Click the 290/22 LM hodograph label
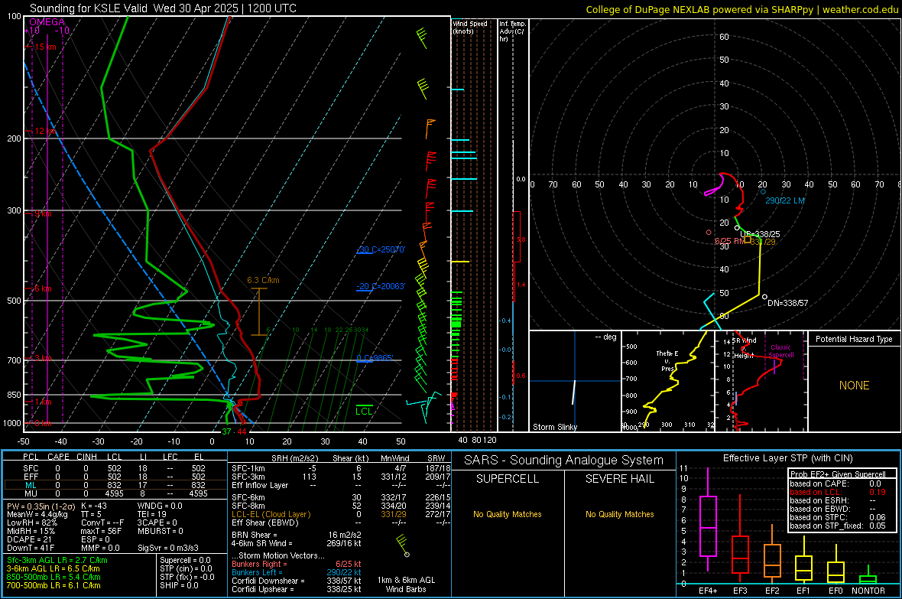The height and width of the screenshot is (599, 902). click(x=784, y=200)
